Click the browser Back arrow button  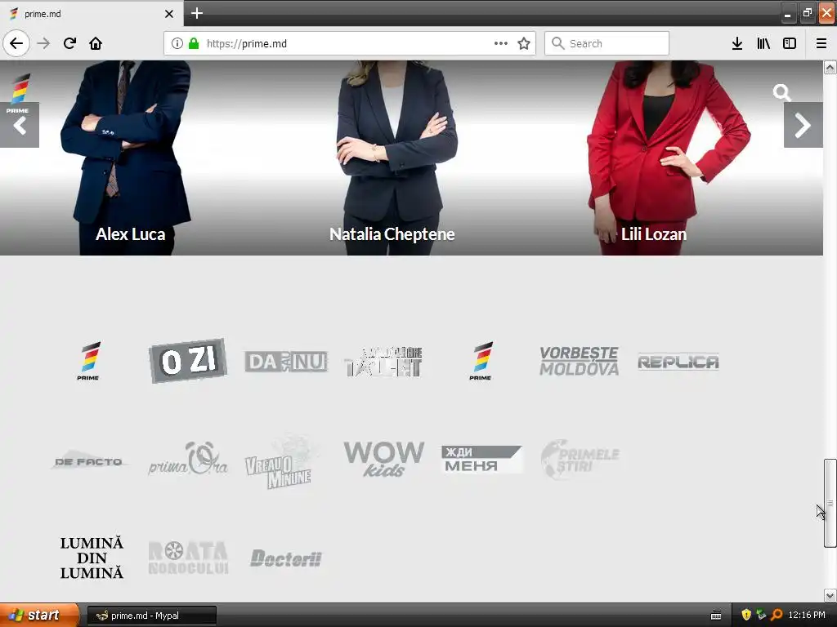click(16, 43)
